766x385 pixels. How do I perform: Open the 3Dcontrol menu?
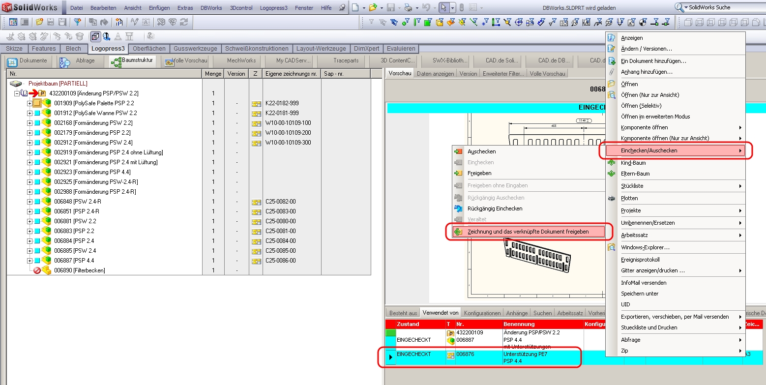click(241, 8)
